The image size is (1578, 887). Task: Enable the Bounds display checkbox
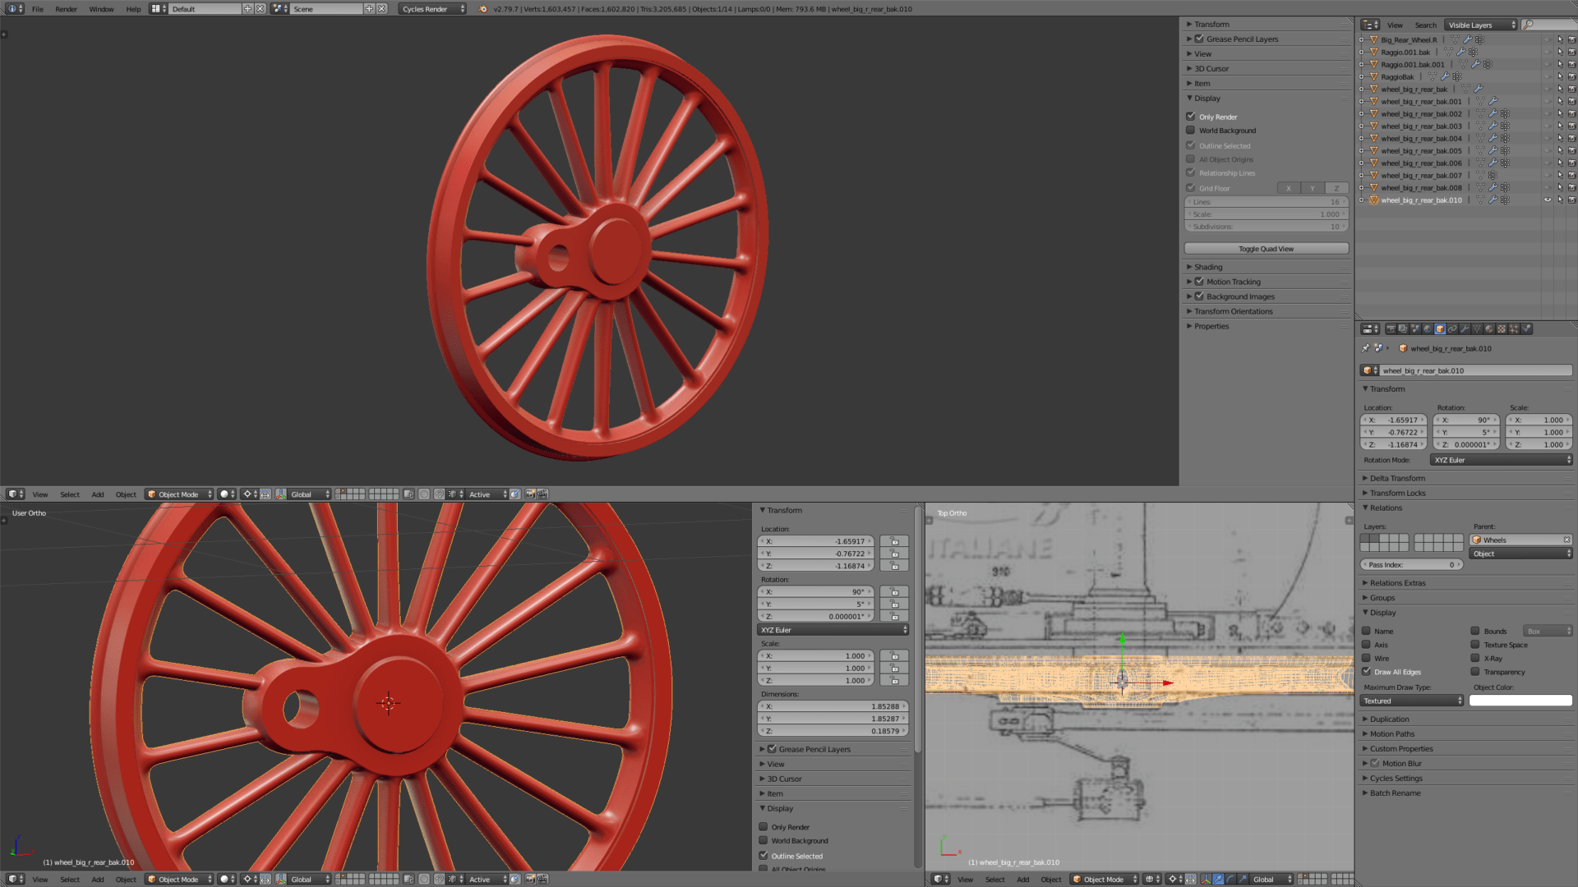pyautogui.click(x=1475, y=632)
